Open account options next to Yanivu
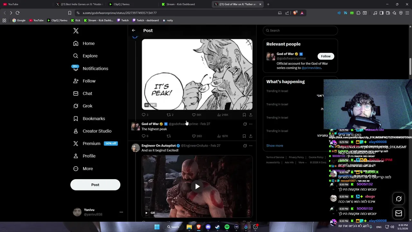Image resolution: width=412 pixels, height=232 pixels. (121, 212)
